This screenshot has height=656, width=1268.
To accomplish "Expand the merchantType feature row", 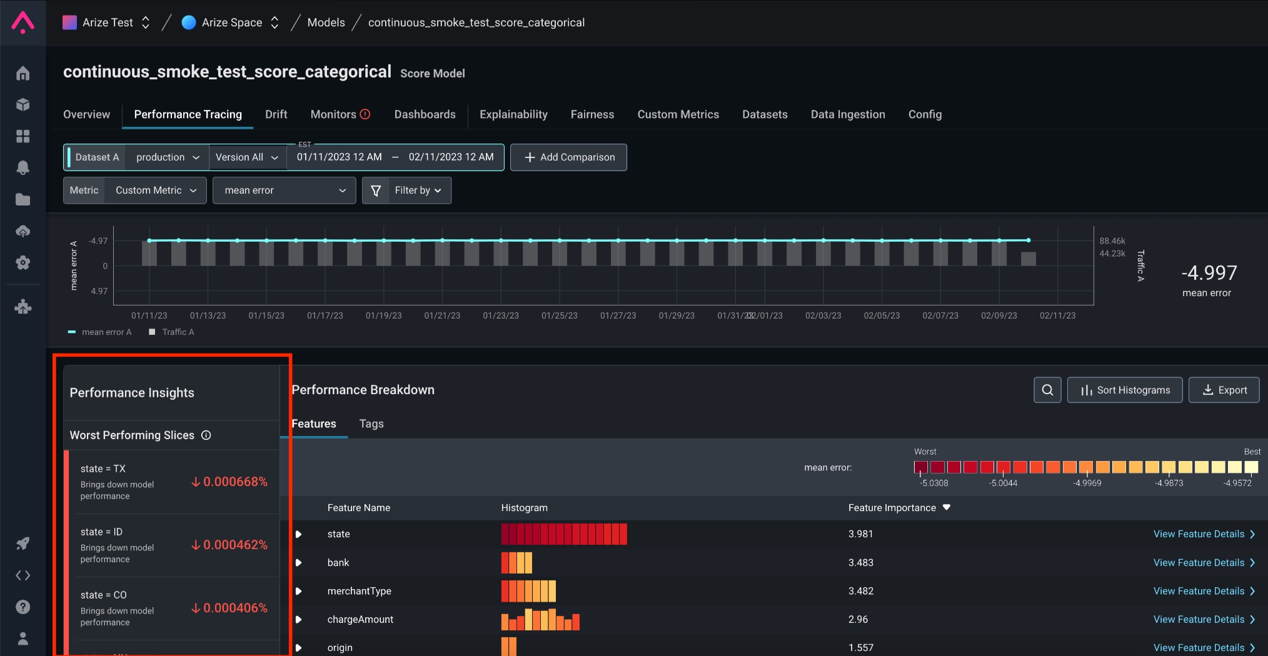I will click(299, 591).
